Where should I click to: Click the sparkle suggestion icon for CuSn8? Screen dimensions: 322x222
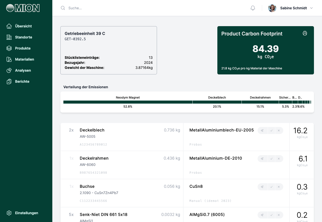click(262, 187)
